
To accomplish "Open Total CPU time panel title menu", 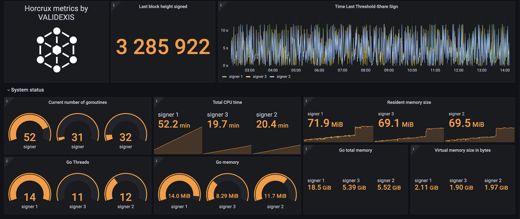I will pyautogui.click(x=227, y=102).
